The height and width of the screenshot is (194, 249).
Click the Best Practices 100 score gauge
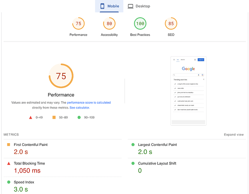(140, 24)
